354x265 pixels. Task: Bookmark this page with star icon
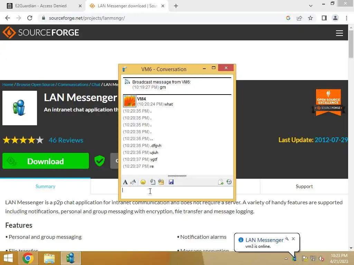point(310,18)
